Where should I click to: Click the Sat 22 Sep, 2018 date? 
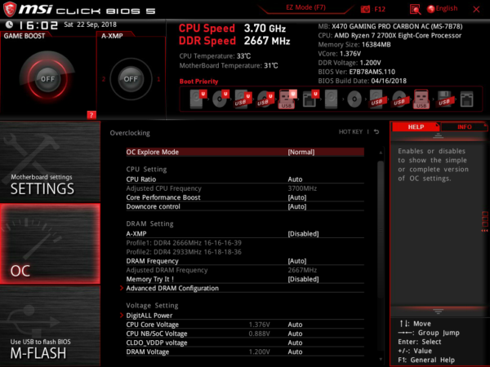91,24
